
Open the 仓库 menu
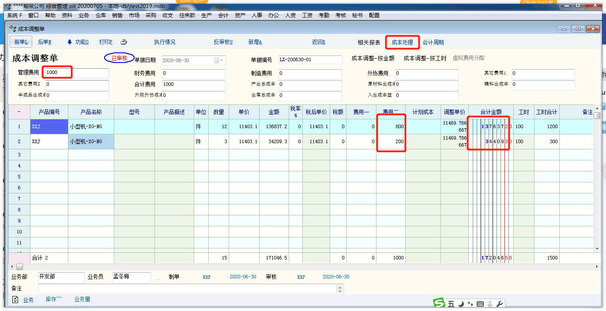101,15
